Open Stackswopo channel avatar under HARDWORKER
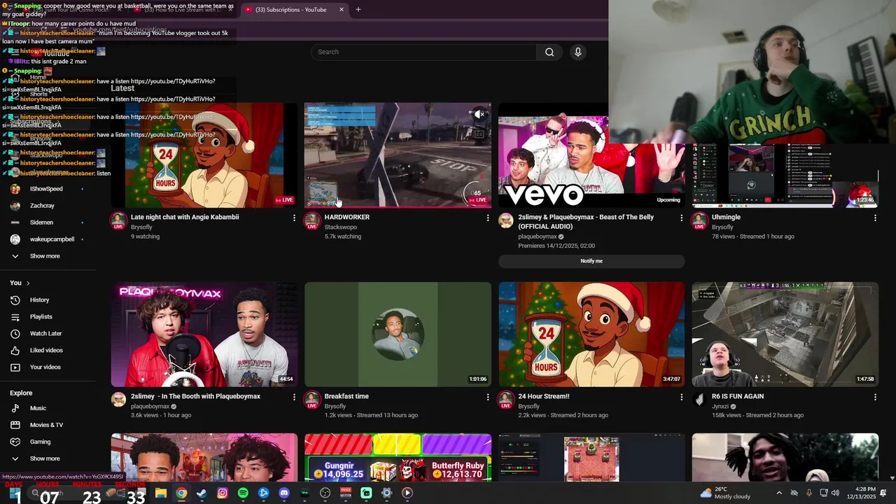The width and height of the screenshot is (896, 504). 312,221
